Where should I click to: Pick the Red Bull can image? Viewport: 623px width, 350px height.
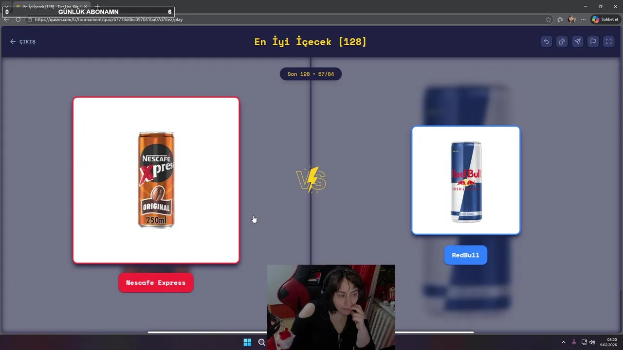(466, 180)
